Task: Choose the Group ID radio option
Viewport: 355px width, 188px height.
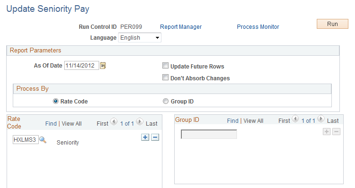Action: 166,101
